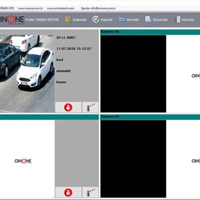Click the BeyazListe menu label
Image resolution: width=200 pixels, height=200 pixels.
tap(160, 20)
